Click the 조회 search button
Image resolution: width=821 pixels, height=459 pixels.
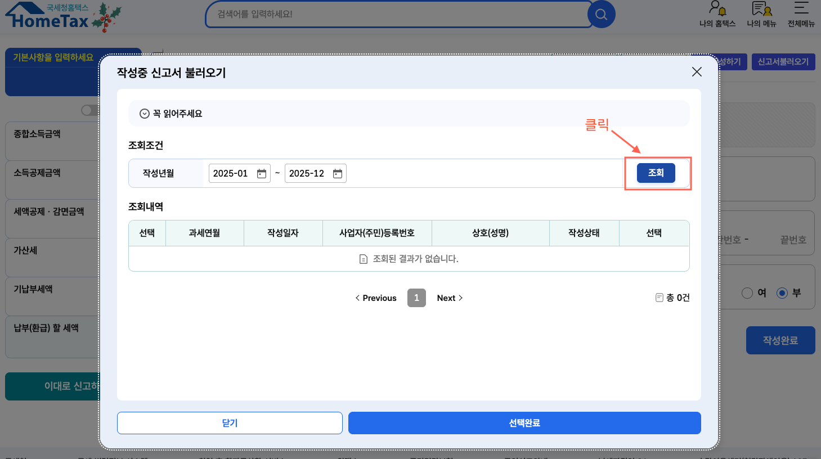(656, 173)
